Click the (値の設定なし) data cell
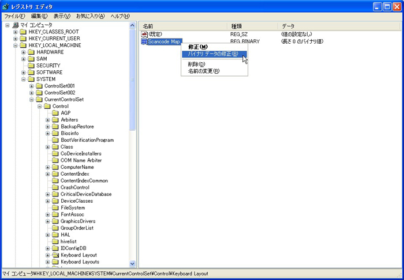This screenshot has width=404, height=280. click(297, 34)
